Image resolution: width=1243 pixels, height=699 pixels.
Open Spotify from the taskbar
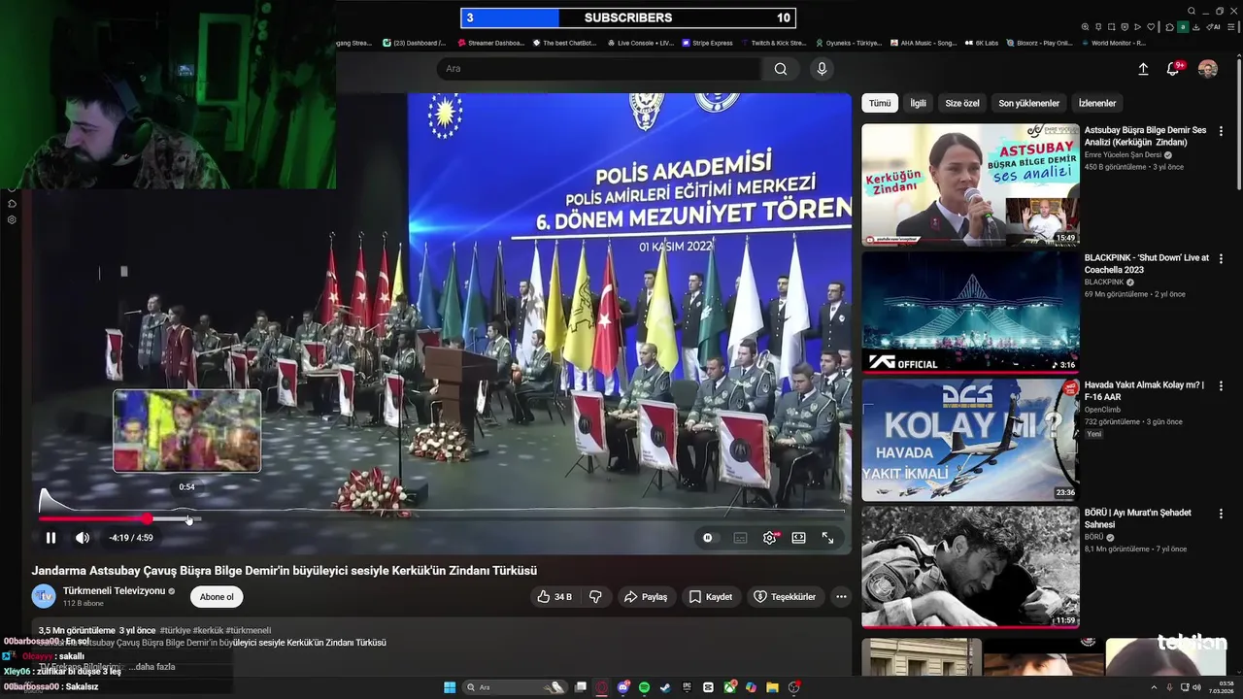(x=644, y=687)
